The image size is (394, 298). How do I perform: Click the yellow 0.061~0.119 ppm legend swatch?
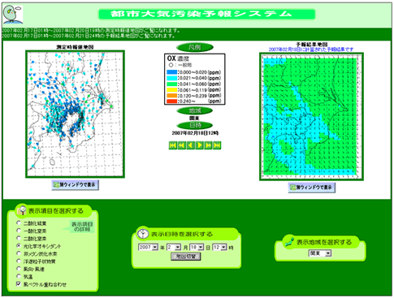pyautogui.click(x=171, y=90)
